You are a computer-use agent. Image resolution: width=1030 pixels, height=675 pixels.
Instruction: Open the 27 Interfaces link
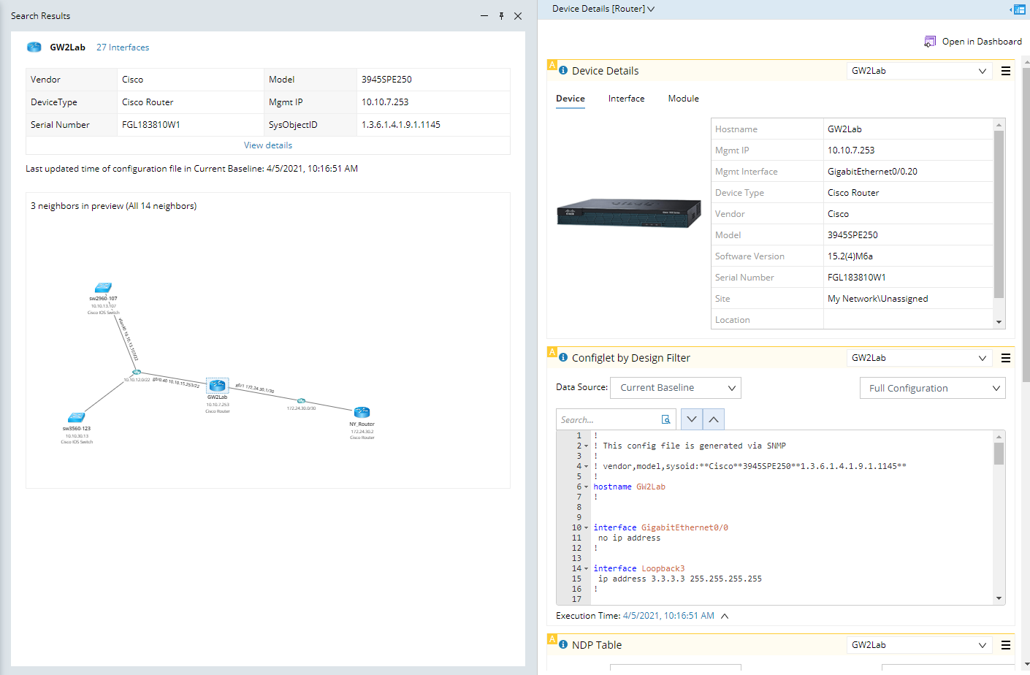point(123,47)
